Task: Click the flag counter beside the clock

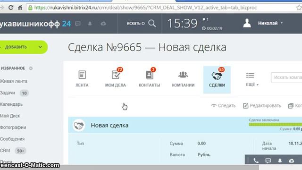Action: [205, 19]
